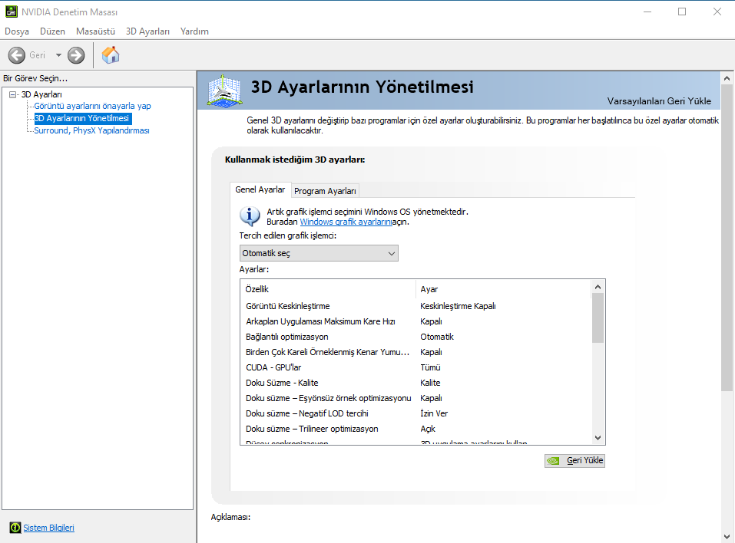
Task: Select Doku süzme – Negatif LOD tercihi row
Action: pyautogui.click(x=416, y=414)
